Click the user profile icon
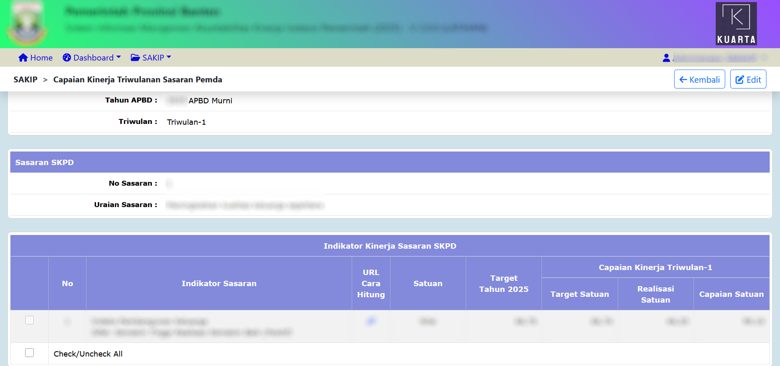Screen dimensions: 780x366 click(x=666, y=58)
